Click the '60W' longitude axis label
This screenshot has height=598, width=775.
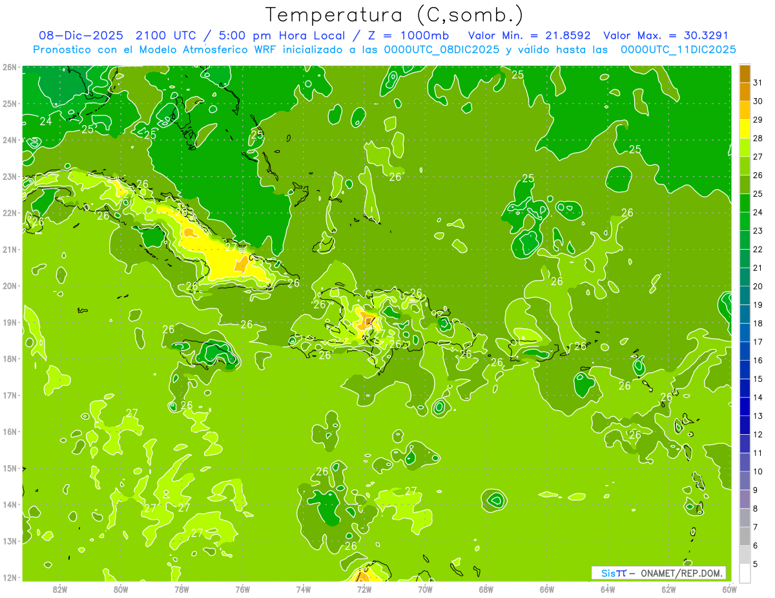[x=729, y=589]
